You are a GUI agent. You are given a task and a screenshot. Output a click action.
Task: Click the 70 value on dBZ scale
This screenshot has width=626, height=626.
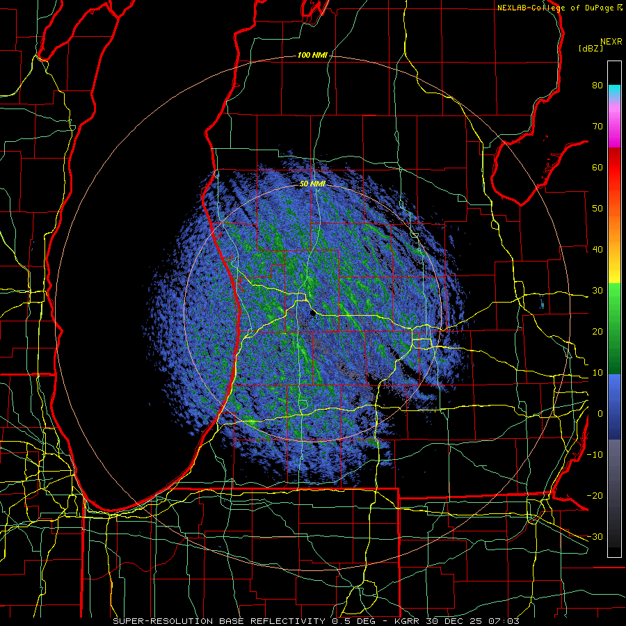(x=597, y=127)
